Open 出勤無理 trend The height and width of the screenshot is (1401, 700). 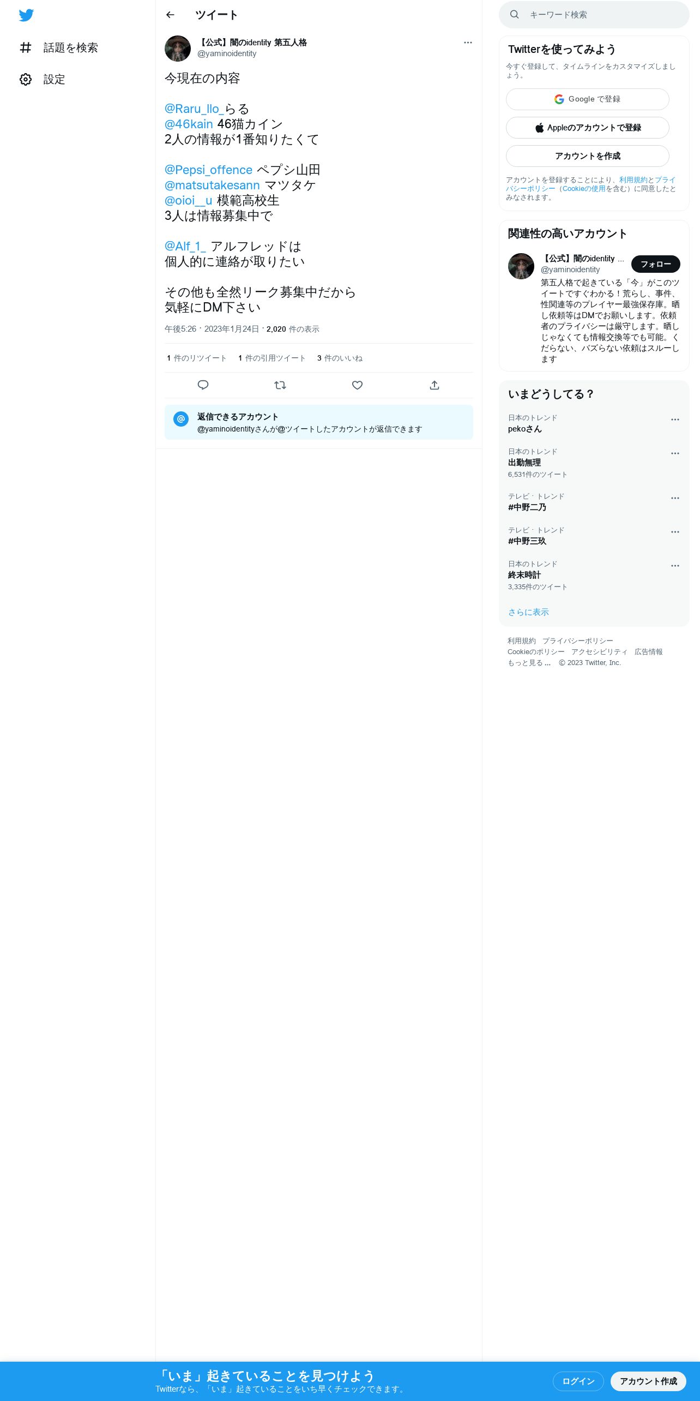click(x=594, y=463)
